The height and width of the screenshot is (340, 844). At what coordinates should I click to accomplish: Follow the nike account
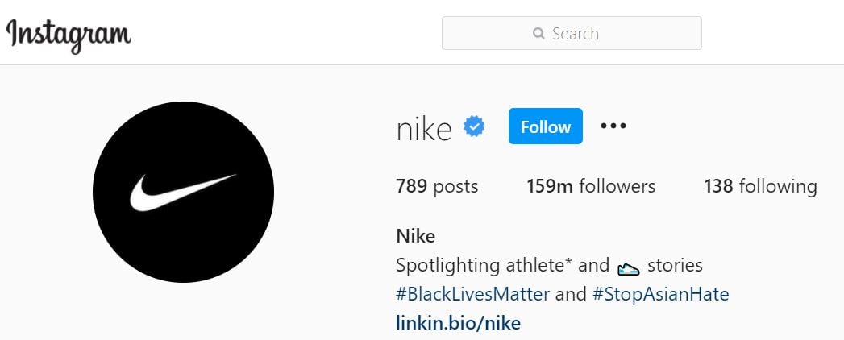click(545, 126)
